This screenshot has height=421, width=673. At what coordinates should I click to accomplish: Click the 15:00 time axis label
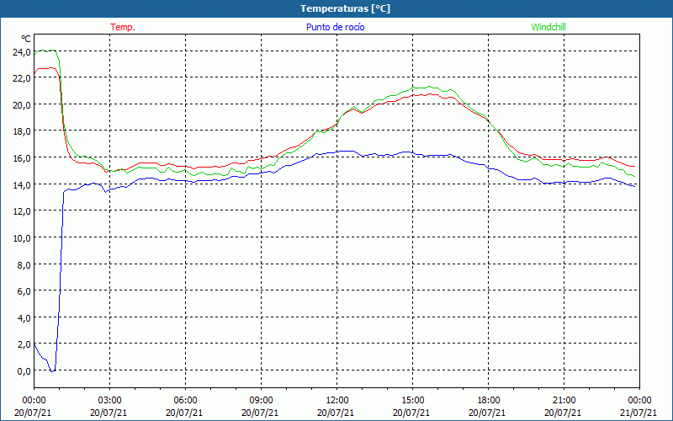click(413, 401)
